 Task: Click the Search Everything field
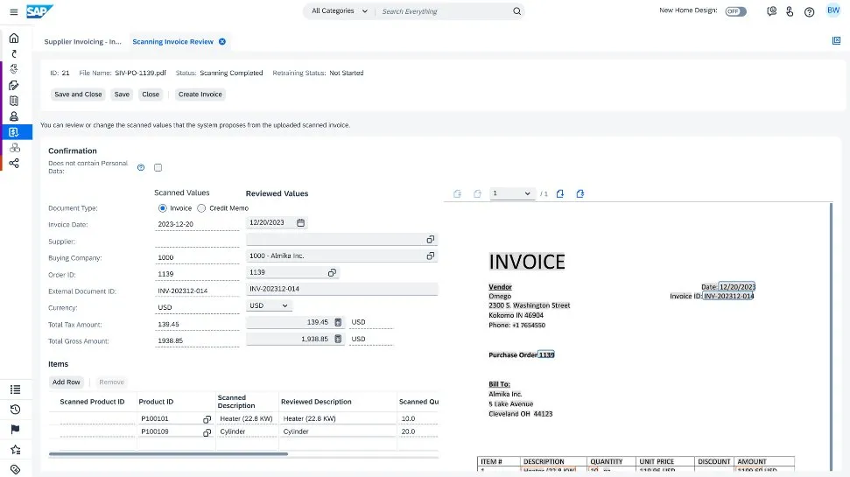click(445, 11)
